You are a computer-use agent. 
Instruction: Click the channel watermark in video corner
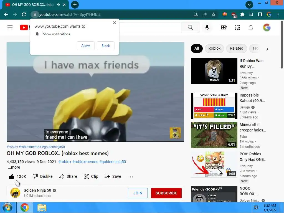click(175, 133)
